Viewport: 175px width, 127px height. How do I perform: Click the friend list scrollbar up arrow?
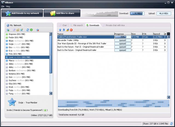pos(51,34)
